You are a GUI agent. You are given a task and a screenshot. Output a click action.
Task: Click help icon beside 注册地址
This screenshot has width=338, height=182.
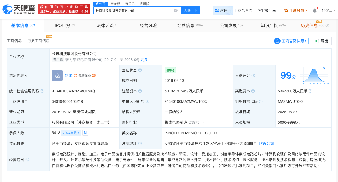[140, 143]
